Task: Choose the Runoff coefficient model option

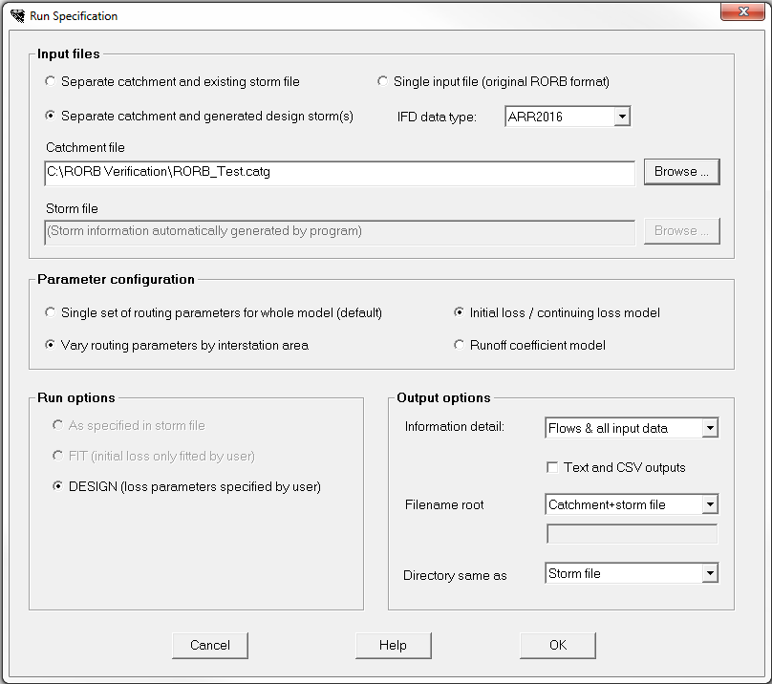Action: (460, 345)
